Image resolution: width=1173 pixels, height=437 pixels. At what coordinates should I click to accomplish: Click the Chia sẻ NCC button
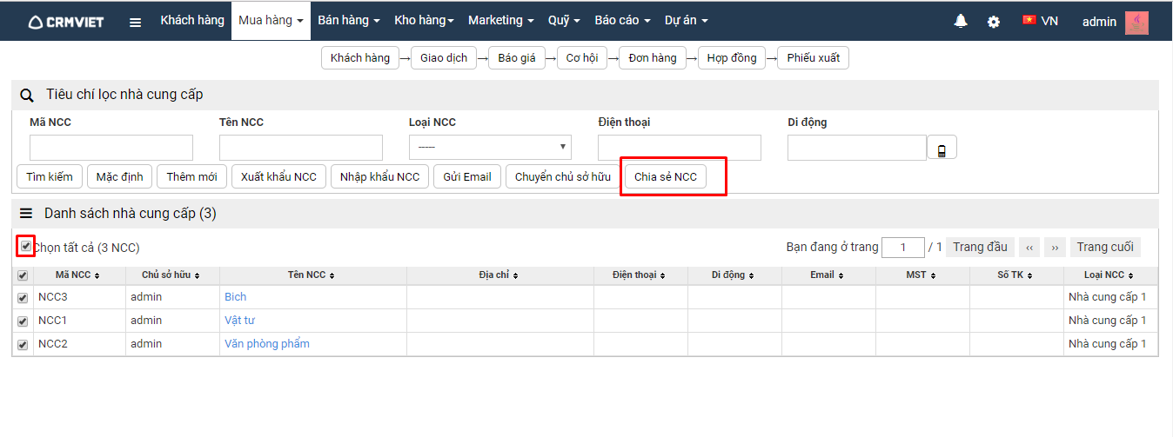coord(666,177)
